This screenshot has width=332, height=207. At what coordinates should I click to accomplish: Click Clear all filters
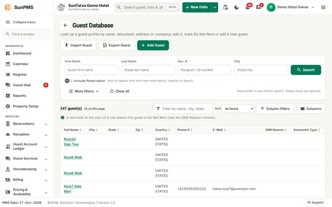pyautogui.click(x=119, y=91)
